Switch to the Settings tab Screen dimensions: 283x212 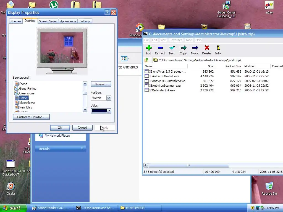(85, 21)
